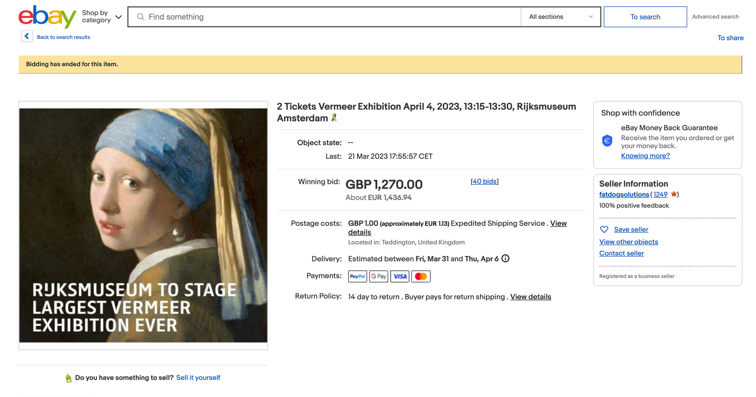Click the Mastercard payment icon
Screen dimensions: 756x397
coord(421,277)
